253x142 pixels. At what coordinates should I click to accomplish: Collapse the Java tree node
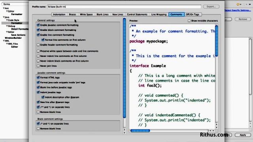pyautogui.click(x=4, y=17)
